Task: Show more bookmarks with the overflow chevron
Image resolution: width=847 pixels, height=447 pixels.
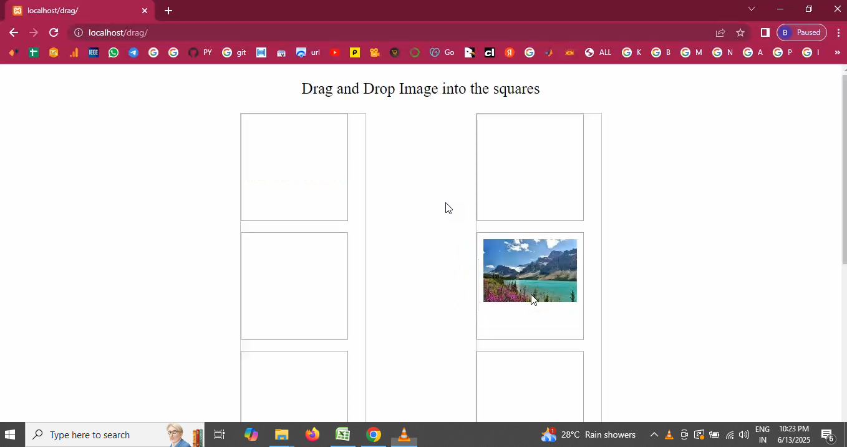Action: (x=837, y=52)
